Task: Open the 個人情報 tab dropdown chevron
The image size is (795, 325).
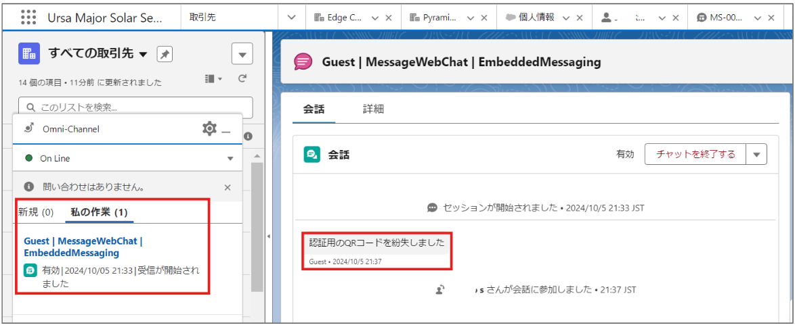Action: point(566,18)
